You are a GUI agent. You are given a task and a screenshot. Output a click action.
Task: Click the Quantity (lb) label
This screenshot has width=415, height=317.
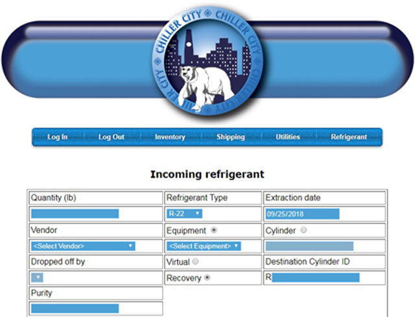pyautogui.click(x=53, y=198)
